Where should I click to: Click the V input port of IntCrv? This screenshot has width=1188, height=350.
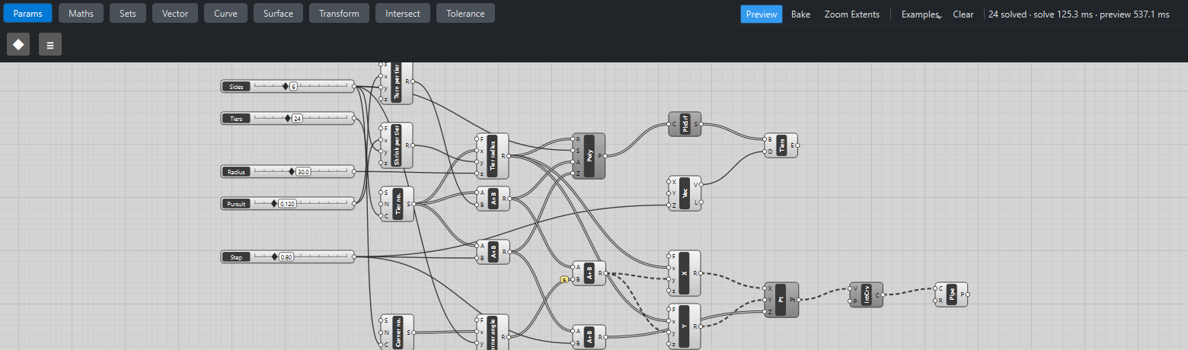click(x=851, y=289)
